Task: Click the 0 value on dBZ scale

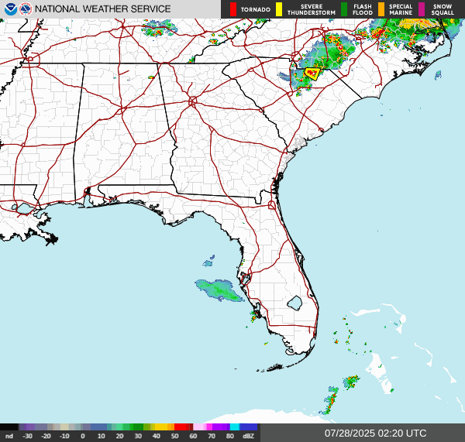Action: 83,436
